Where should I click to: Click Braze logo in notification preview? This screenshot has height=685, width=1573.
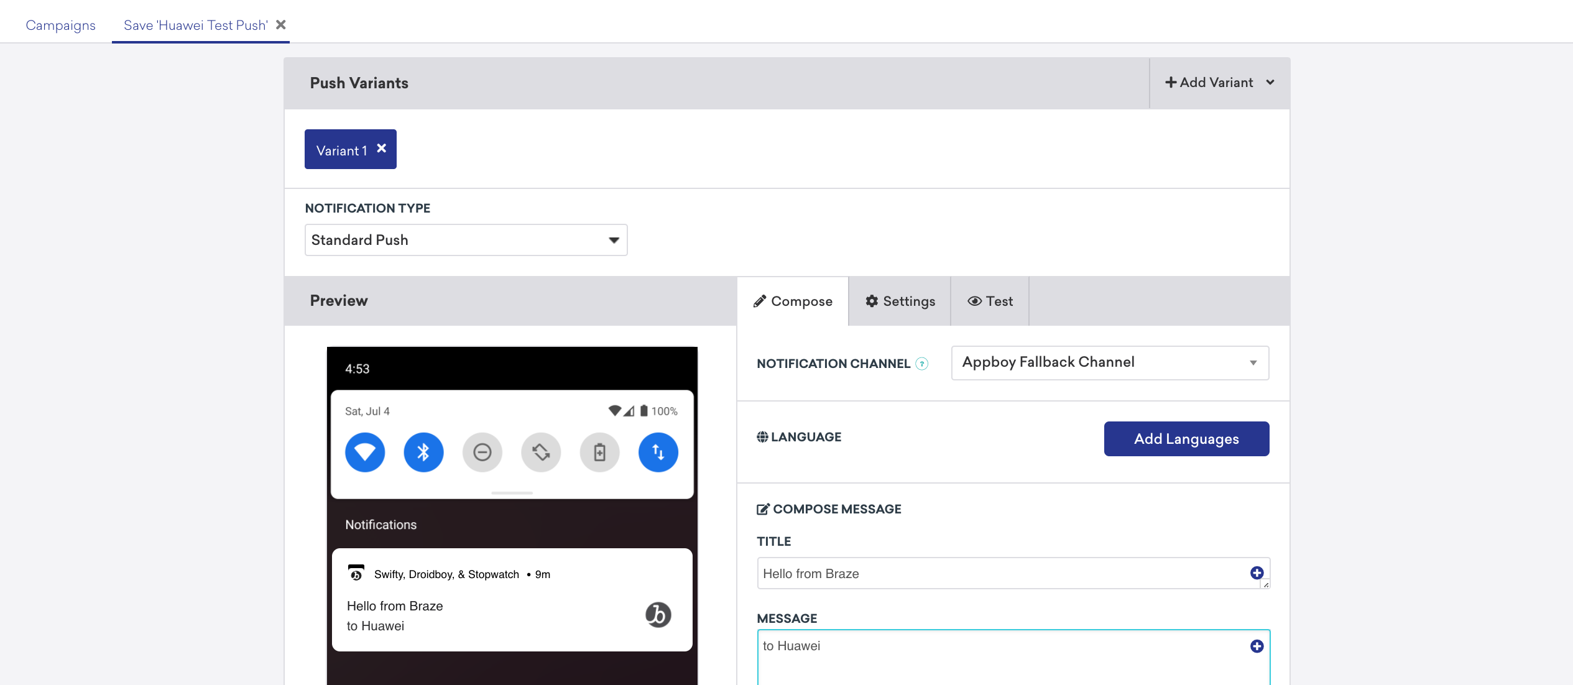tap(658, 615)
